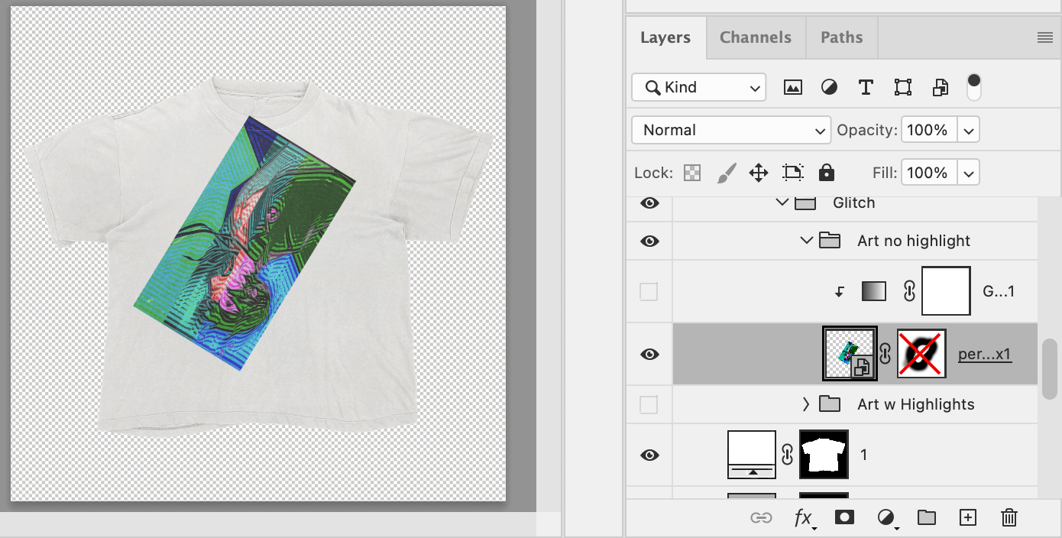Click the chain link on layer 1

point(788,455)
